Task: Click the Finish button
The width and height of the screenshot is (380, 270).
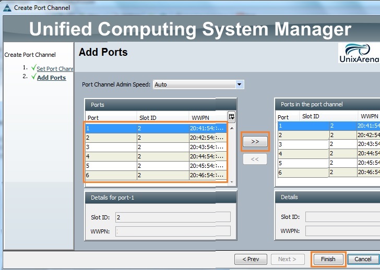Action: pos(328,259)
